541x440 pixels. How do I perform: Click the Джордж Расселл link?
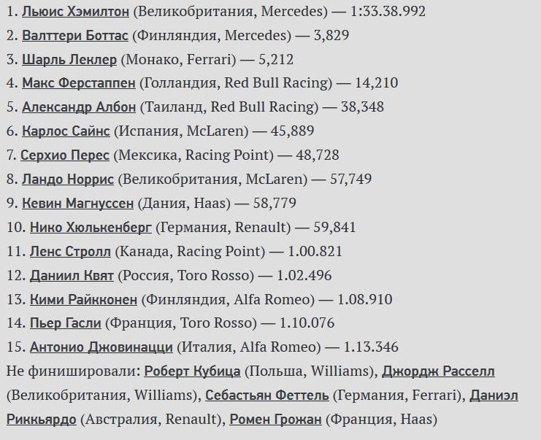tap(438, 371)
